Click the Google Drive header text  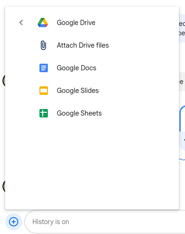coord(76,23)
